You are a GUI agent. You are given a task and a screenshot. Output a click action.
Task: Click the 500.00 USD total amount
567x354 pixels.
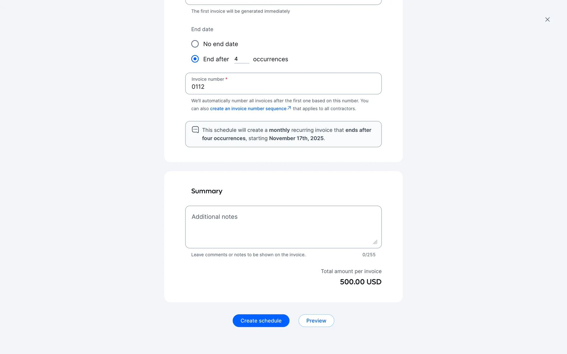(x=360, y=282)
